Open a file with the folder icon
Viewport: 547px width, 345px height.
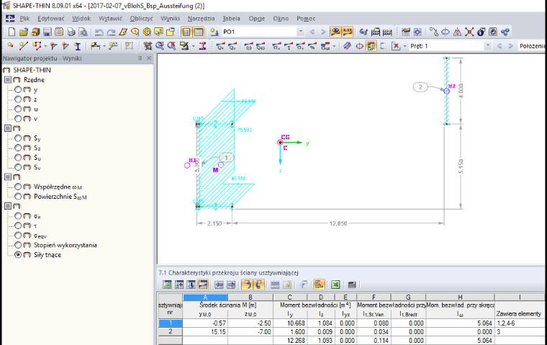click(x=23, y=32)
